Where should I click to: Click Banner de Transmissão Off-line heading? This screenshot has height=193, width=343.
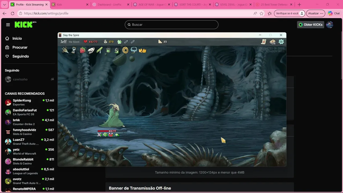[140, 188]
